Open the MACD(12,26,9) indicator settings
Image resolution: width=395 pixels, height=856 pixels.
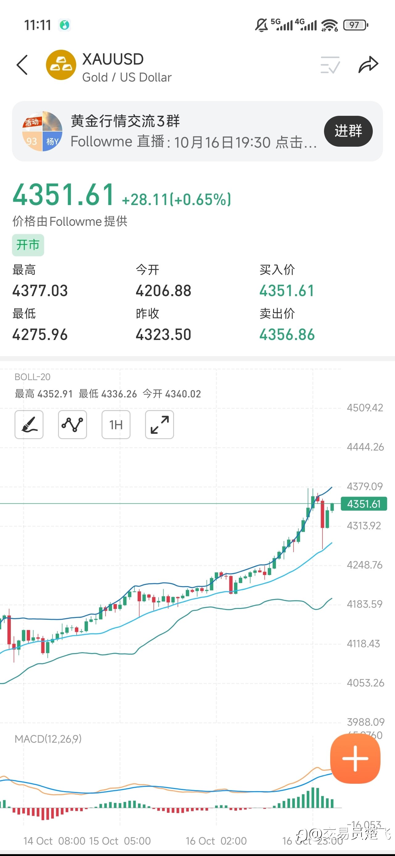pyautogui.click(x=48, y=739)
